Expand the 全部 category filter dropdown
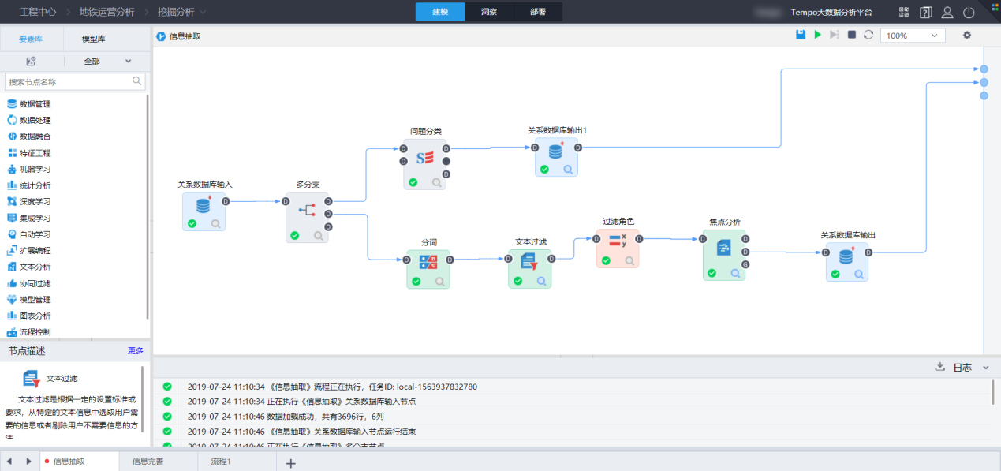 (107, 61)
